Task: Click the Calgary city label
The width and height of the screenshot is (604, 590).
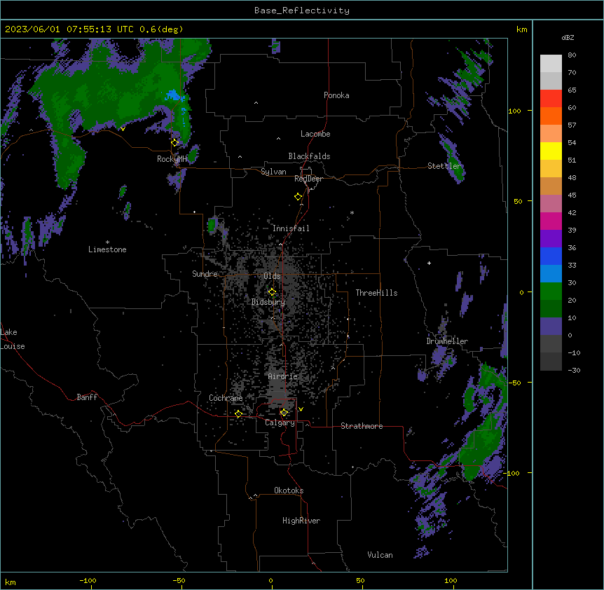Action: [x=280, y=423]
